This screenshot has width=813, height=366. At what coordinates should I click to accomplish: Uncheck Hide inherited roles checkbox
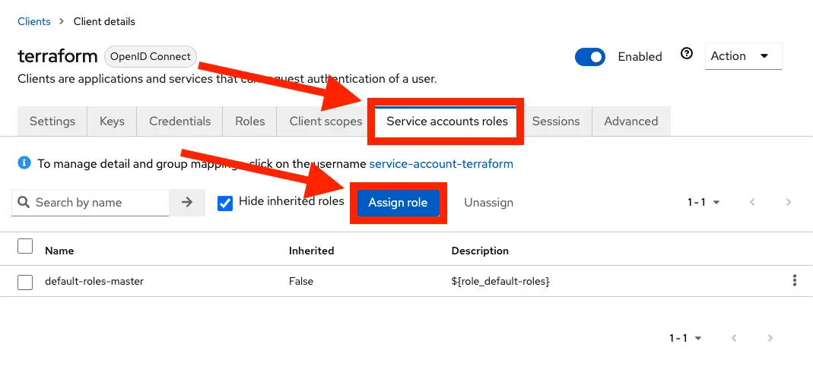(x=225, y=203)
